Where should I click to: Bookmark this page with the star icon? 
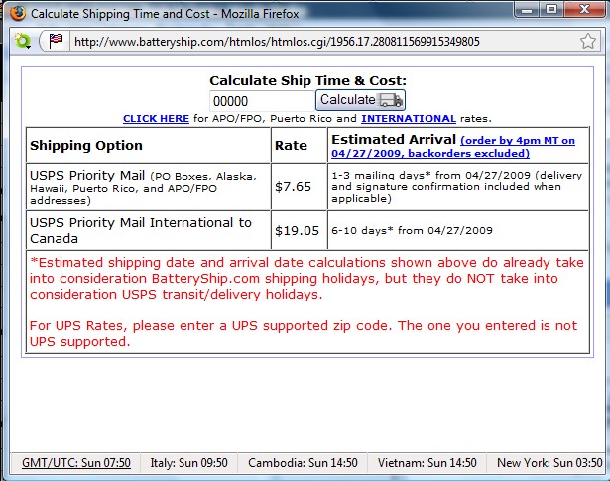click(588, 41)
